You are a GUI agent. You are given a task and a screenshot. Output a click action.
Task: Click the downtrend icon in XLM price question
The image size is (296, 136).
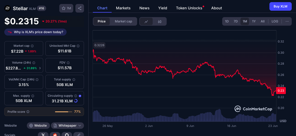[x=10, y=32]
